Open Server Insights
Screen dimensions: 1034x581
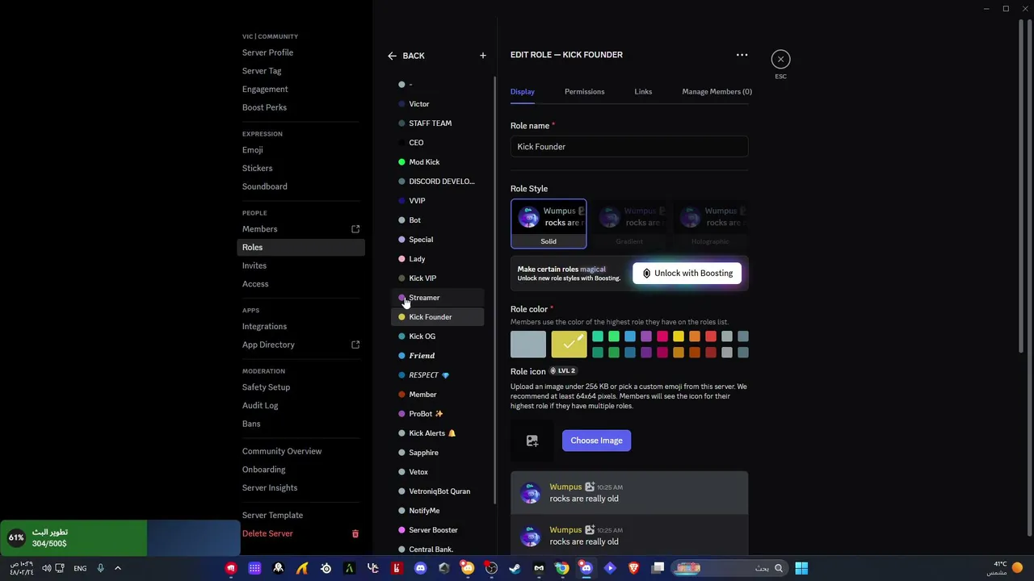click(269, 488)
